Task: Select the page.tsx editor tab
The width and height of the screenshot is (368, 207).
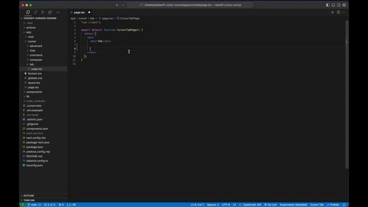Action: [79, 13]
